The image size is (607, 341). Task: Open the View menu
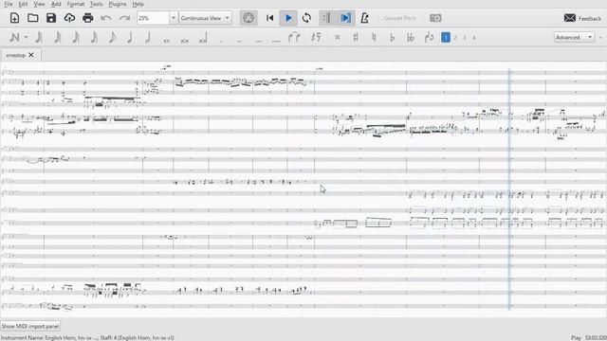[39, 4]
